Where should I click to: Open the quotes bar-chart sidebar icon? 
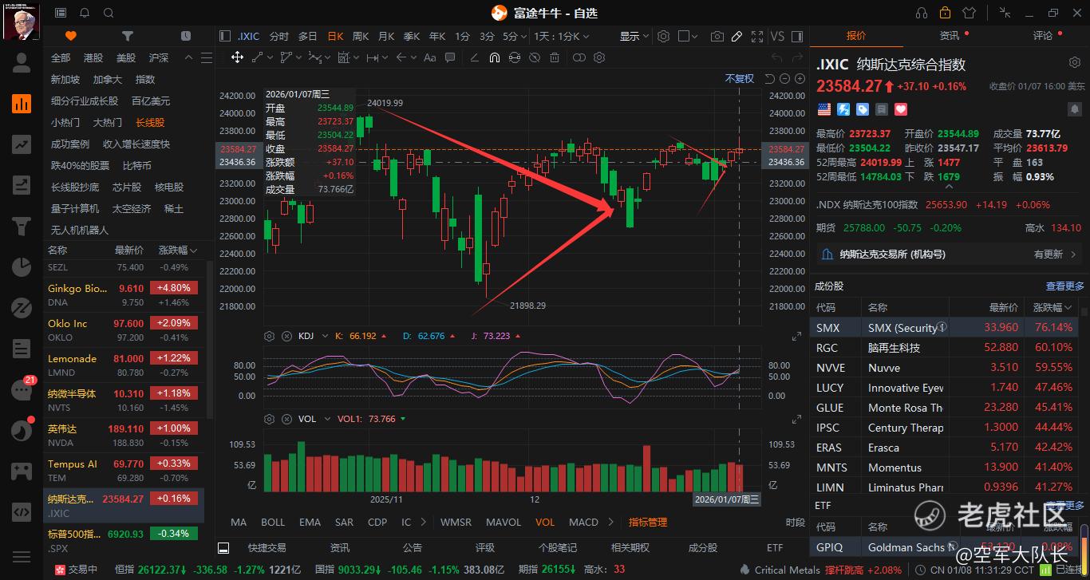click(x=22, y=103)
